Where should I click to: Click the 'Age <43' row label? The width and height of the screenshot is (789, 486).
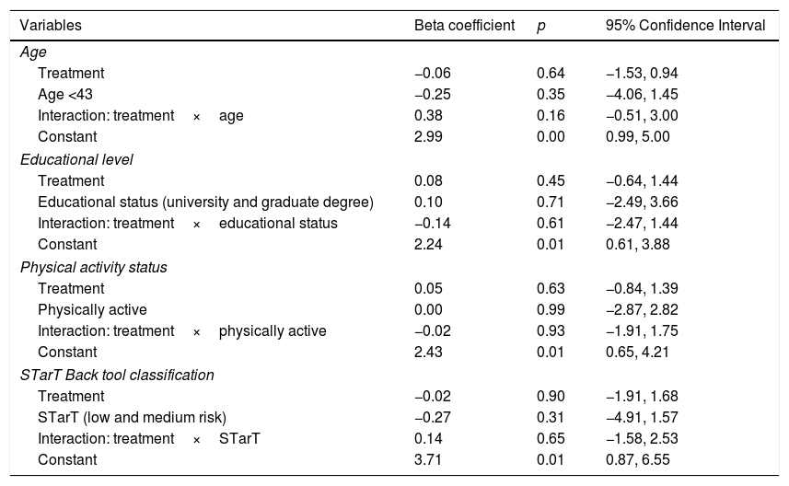pyautogui.click(x=65, y=95)
